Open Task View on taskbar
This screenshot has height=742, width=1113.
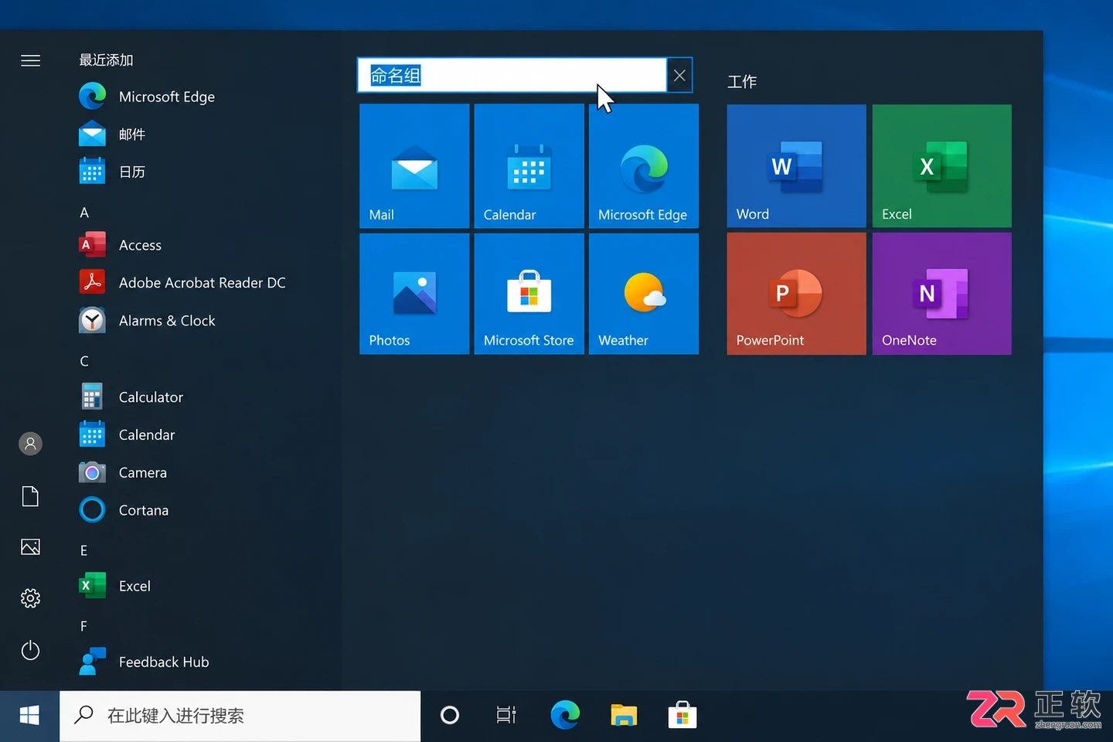tap(506, 716)
